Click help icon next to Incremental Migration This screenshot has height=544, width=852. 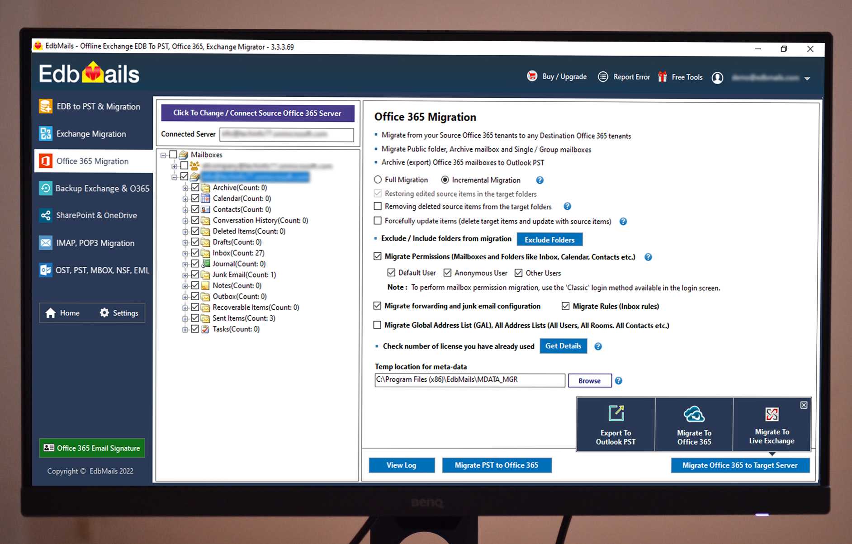540,180
